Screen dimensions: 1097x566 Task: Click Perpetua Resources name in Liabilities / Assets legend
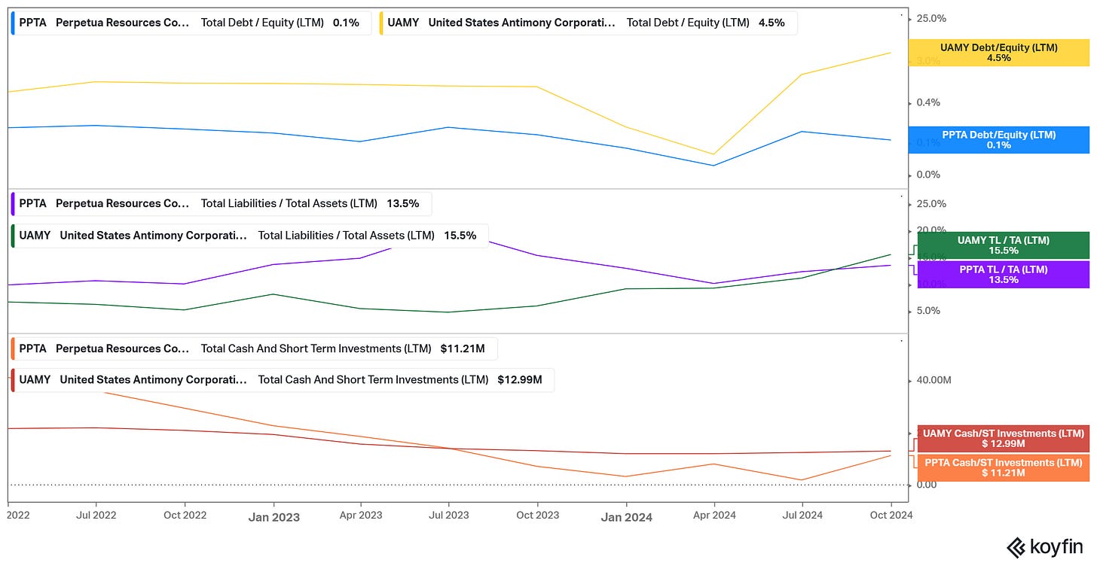[123, 203]
